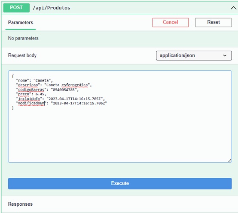Click the red Cancel button

[x=170, y=22]
